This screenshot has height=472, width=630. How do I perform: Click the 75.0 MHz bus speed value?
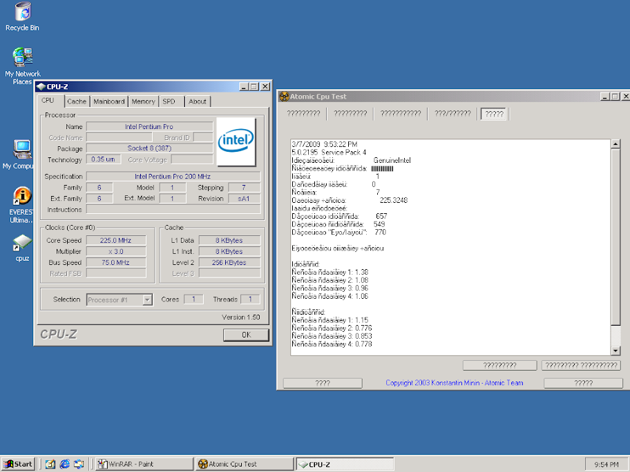click(x=116, y=262)
